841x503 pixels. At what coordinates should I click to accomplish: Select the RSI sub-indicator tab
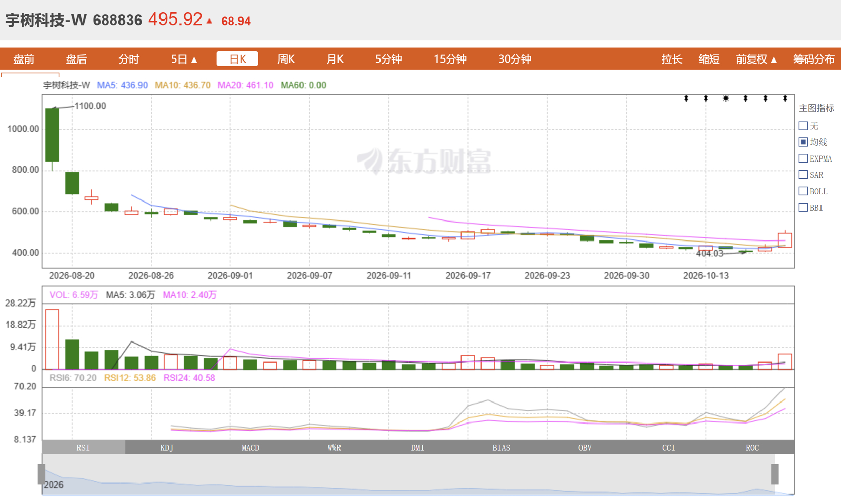pyautogui.click(x=84, y=447)
